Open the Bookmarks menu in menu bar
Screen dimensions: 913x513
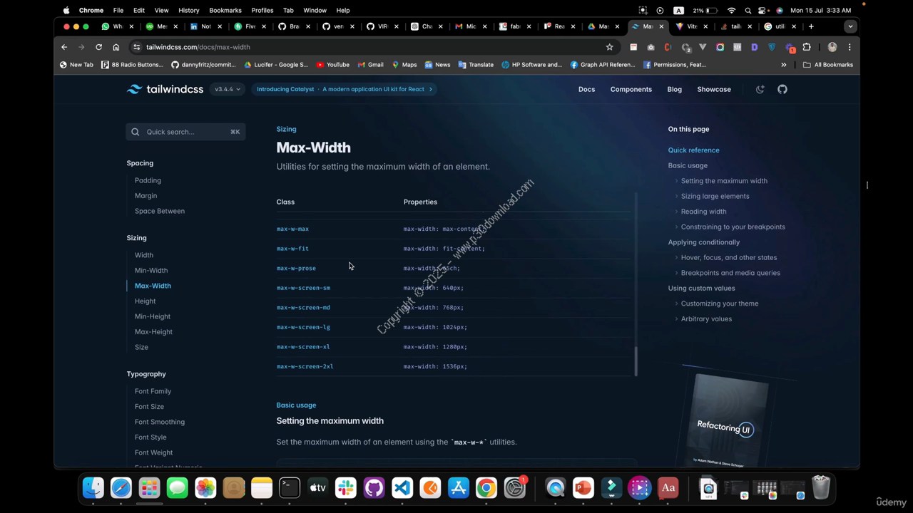pyautogui.click(x=225, y=10)
